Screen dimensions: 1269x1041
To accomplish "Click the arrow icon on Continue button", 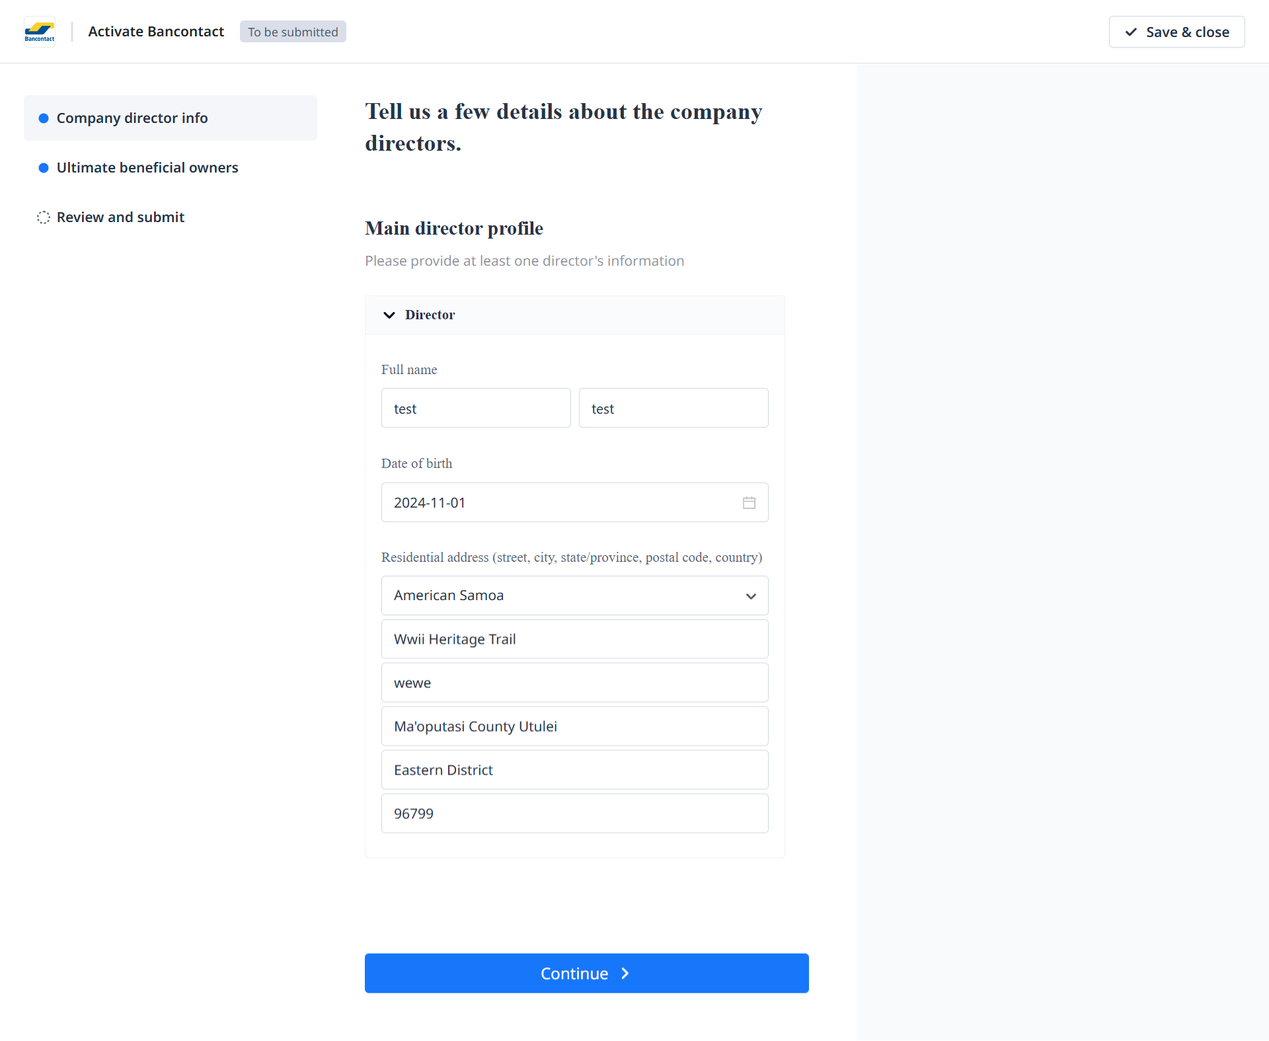I will point(625,974).
